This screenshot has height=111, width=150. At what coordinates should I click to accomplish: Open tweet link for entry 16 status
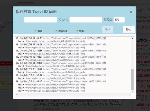[75, 63]
